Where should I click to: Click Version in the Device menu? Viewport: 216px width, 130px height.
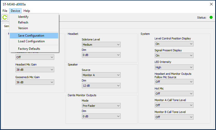point(23,28)
